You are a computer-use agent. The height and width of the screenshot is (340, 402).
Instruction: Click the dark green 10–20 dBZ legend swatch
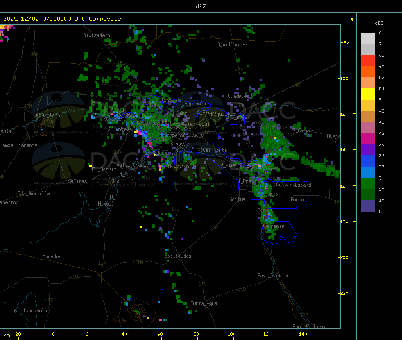click(x=368, y=195)
